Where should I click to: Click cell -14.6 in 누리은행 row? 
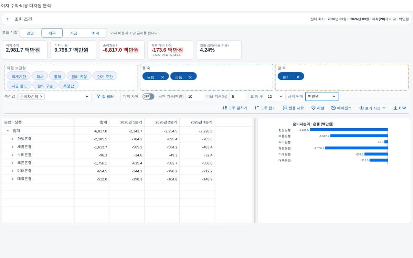point(127,155)
